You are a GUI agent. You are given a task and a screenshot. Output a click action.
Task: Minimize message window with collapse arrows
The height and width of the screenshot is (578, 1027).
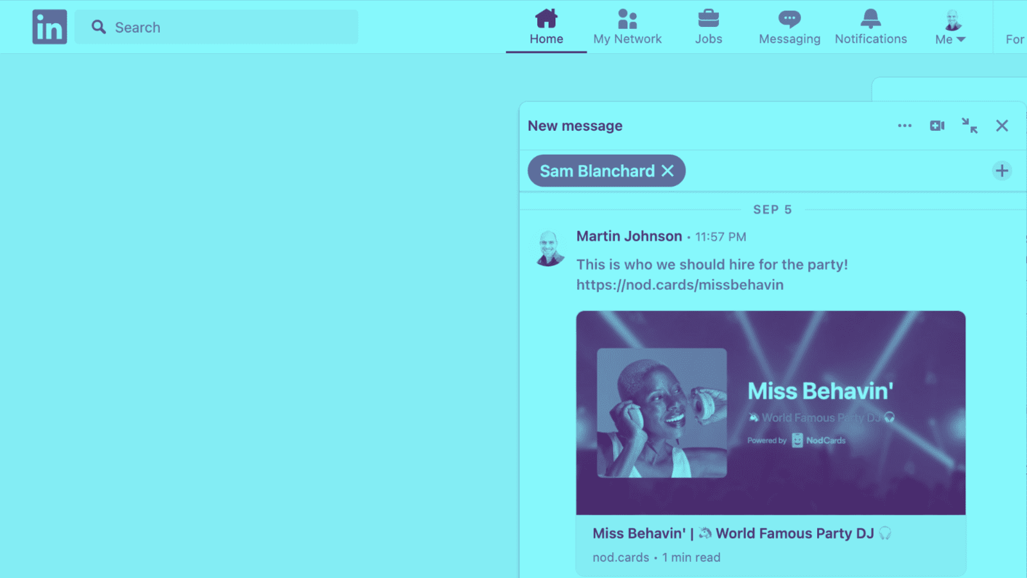(969, 126)
